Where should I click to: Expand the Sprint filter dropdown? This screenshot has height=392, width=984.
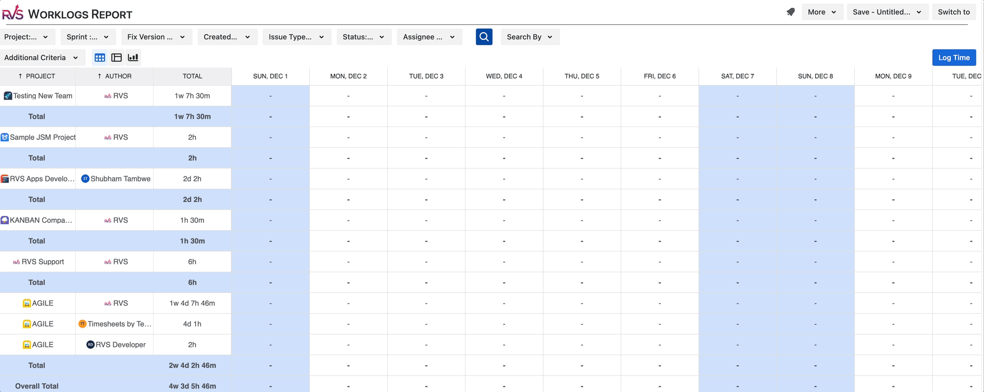coord(88,37)
